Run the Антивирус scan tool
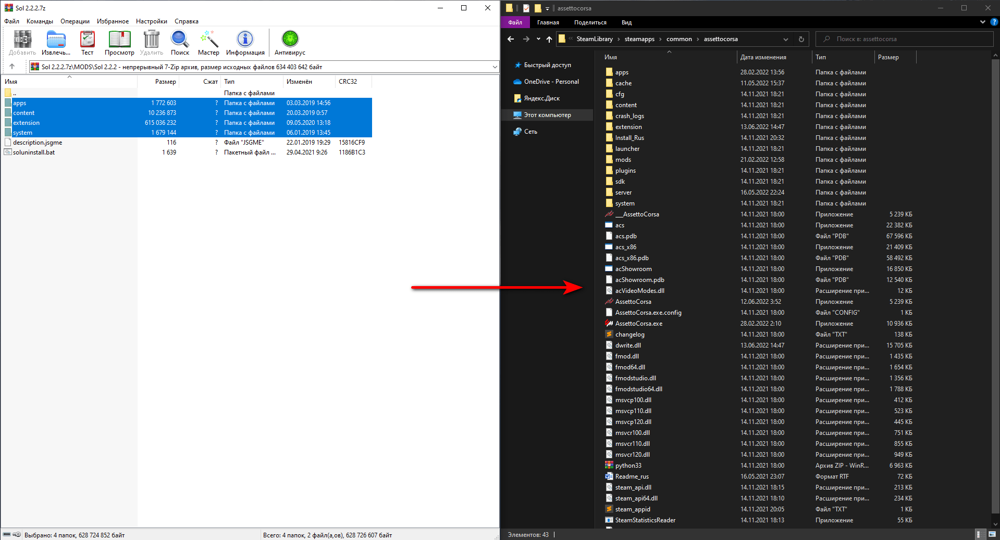 290,43
